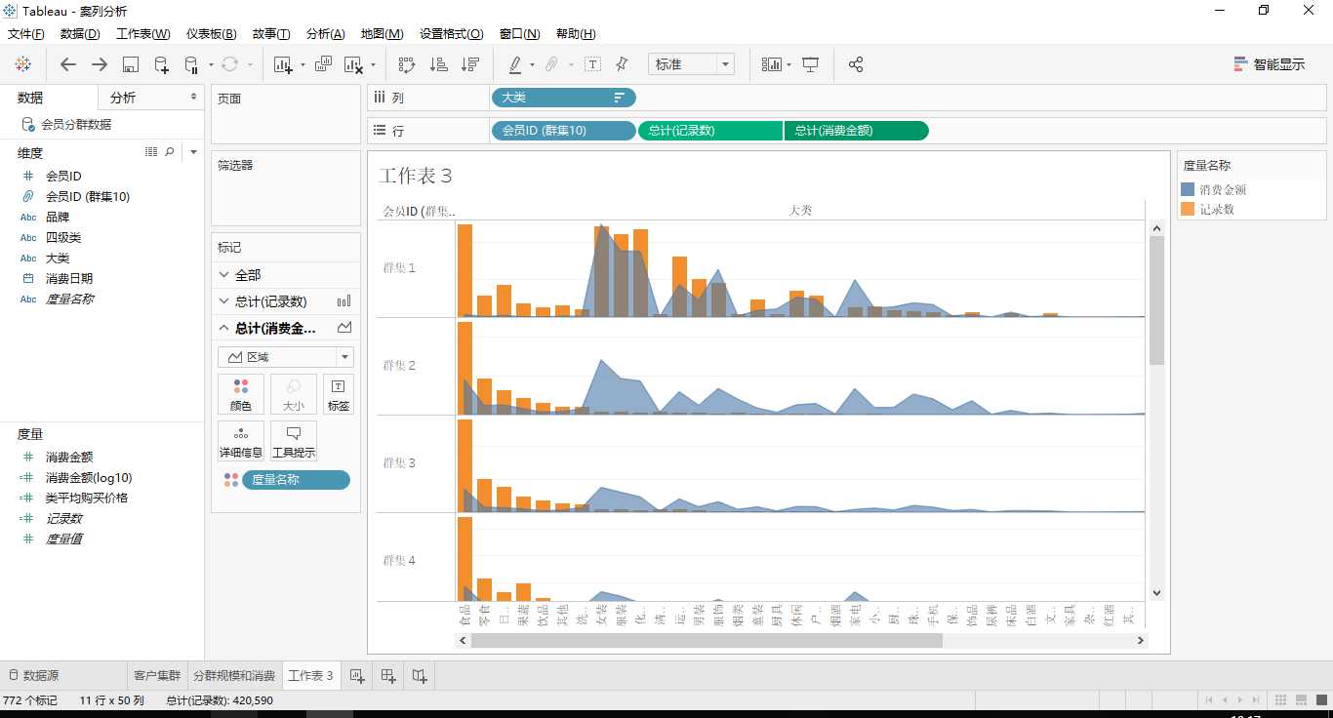Viewport: 1333px width, 718px height.
Task: Open the 地图(M) menu
Action: click(382, 33)
